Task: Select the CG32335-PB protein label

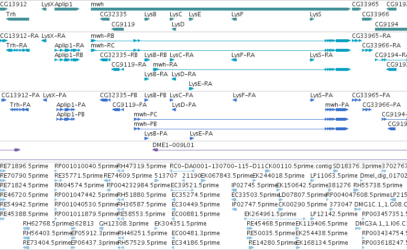Action: (119, 95)
